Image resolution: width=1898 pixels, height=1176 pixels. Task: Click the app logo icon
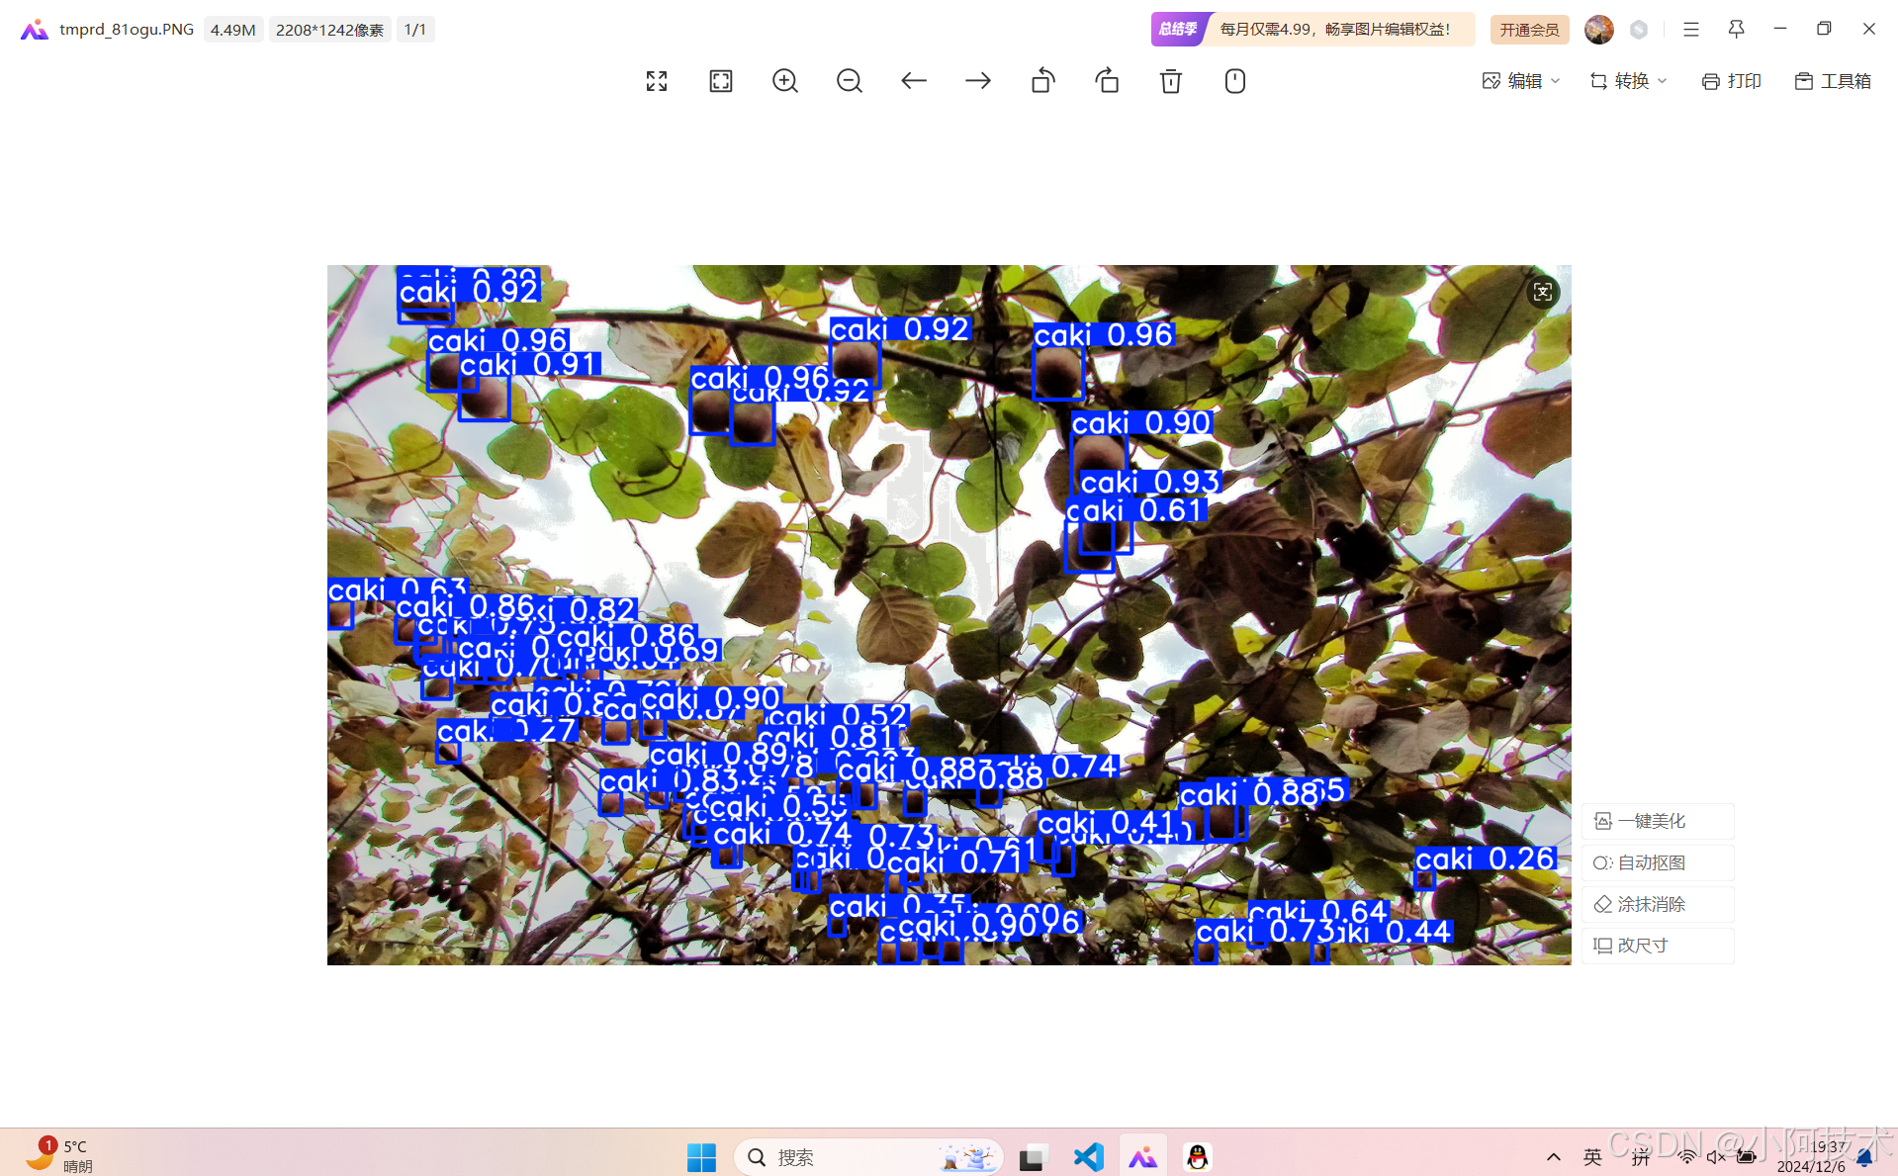(x=35, y=30)
